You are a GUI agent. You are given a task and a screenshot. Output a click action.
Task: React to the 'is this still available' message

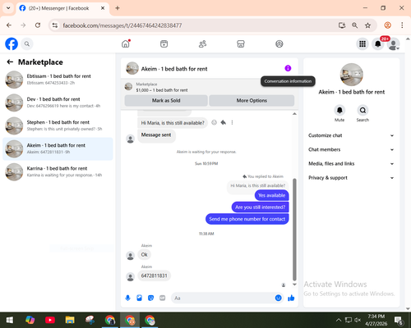point(214,122)
